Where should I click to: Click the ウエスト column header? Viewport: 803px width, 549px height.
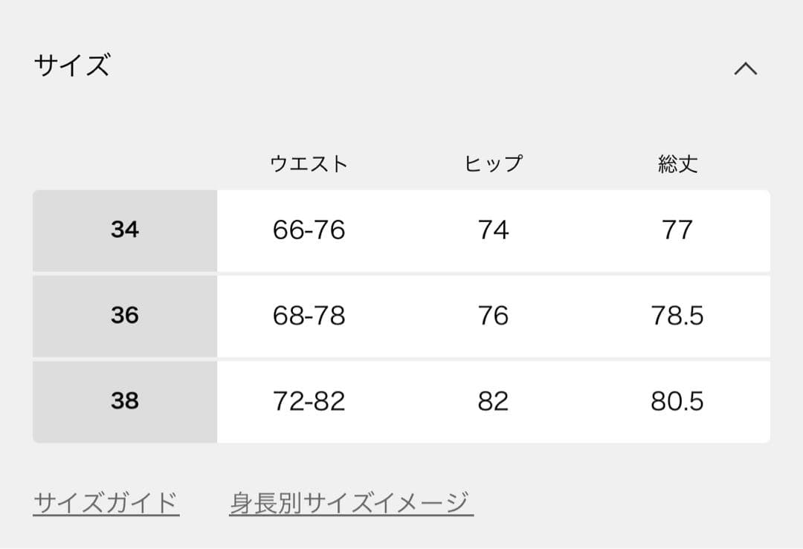[310, 163]
